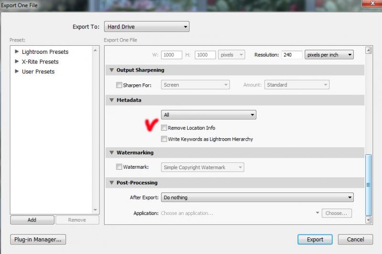The width and height of the screenshot is (382, 254).
Task: Open the Plug-in Manager
Action: tap(38, 239)
